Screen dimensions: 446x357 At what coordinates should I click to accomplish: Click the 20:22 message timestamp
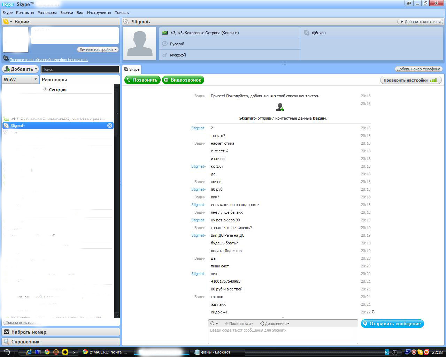(366, 312)
